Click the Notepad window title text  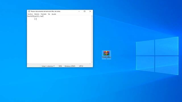click(x=45, y=11)
